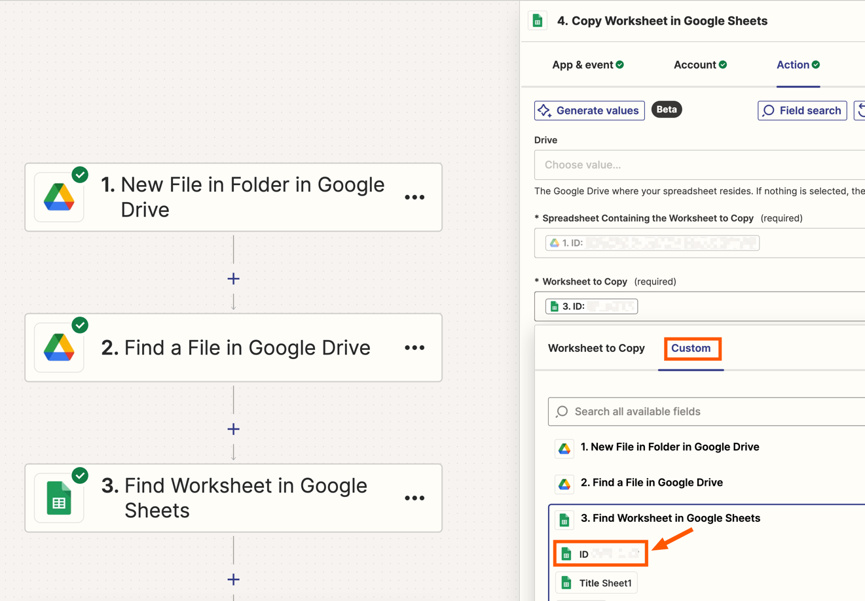Click Sheets icon beside '3. Find Worksheet' list item

click(564, 520)
